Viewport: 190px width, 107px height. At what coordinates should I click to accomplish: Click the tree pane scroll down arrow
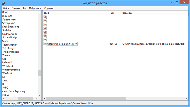point(39,95)
